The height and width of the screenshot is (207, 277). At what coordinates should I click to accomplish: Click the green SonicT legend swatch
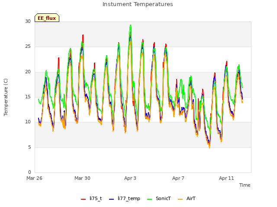click(x=150, y=199)
